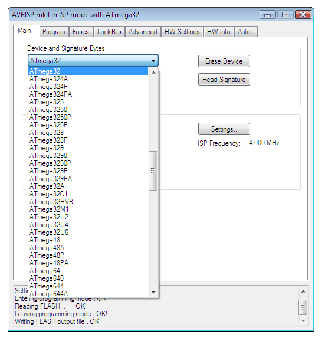The image size is (325, 338).
Task: Select ATmega644 in the list
Action: pos(88,286)
